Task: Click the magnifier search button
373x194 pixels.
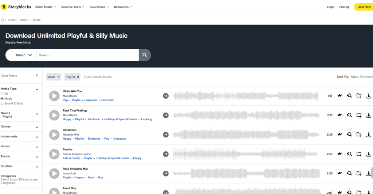Action: 145,55
